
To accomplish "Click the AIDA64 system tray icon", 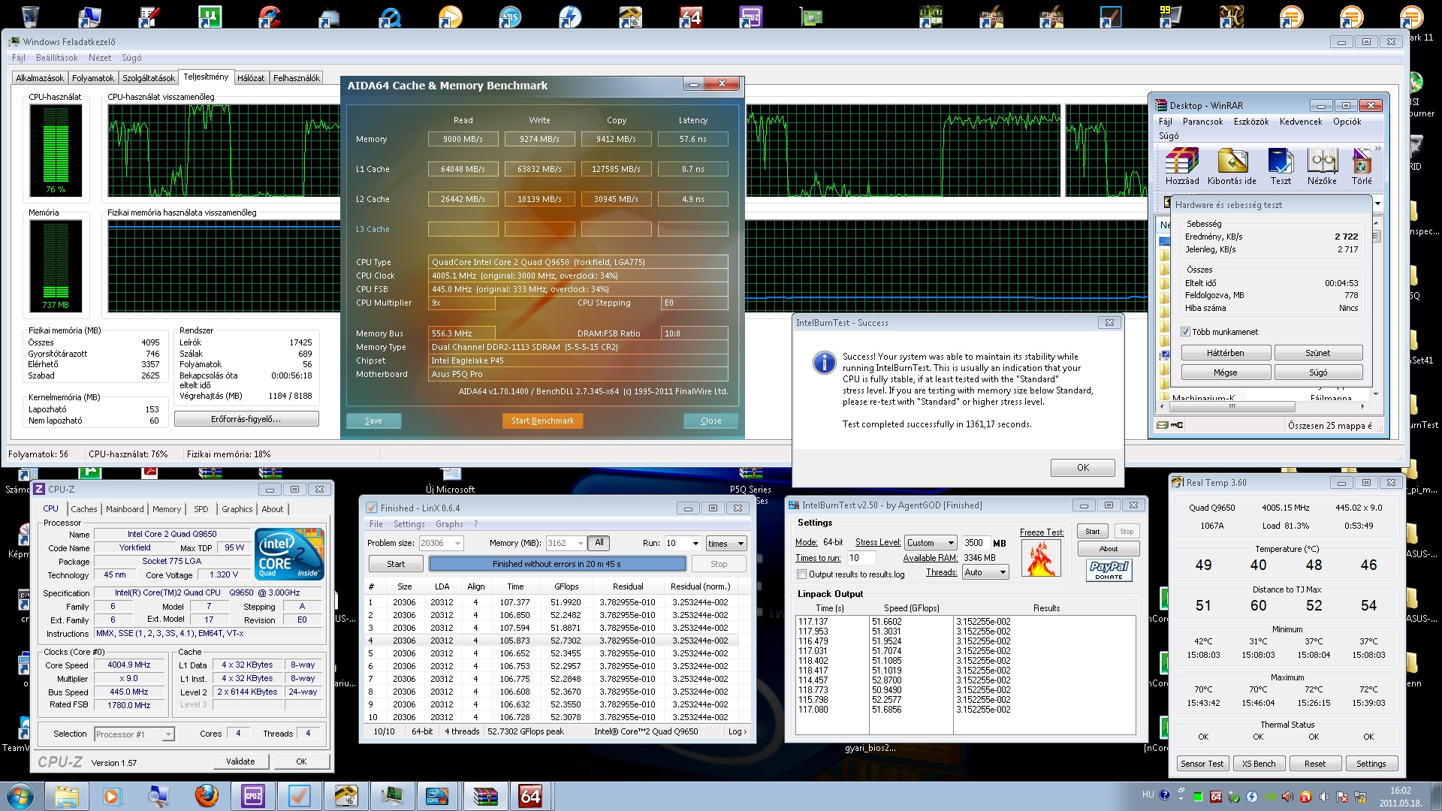I will (1216, 797).
